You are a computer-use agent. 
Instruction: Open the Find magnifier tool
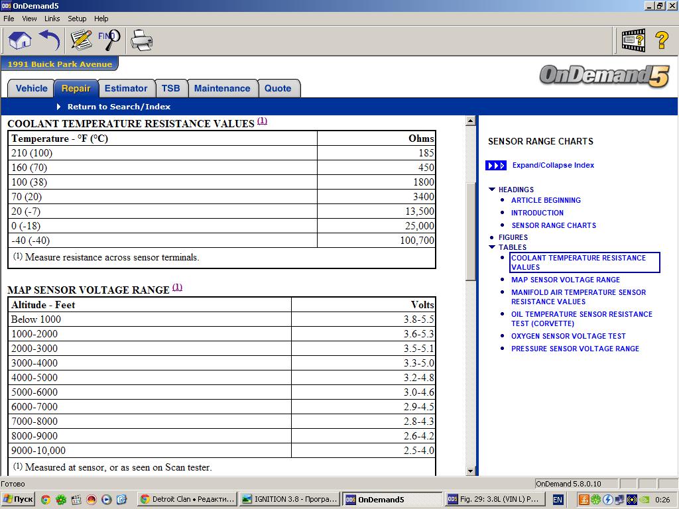click(109, 40)
